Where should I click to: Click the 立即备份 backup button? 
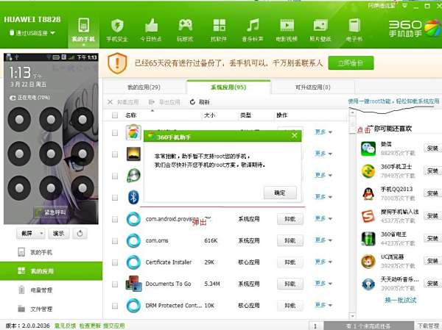(351, 63)
